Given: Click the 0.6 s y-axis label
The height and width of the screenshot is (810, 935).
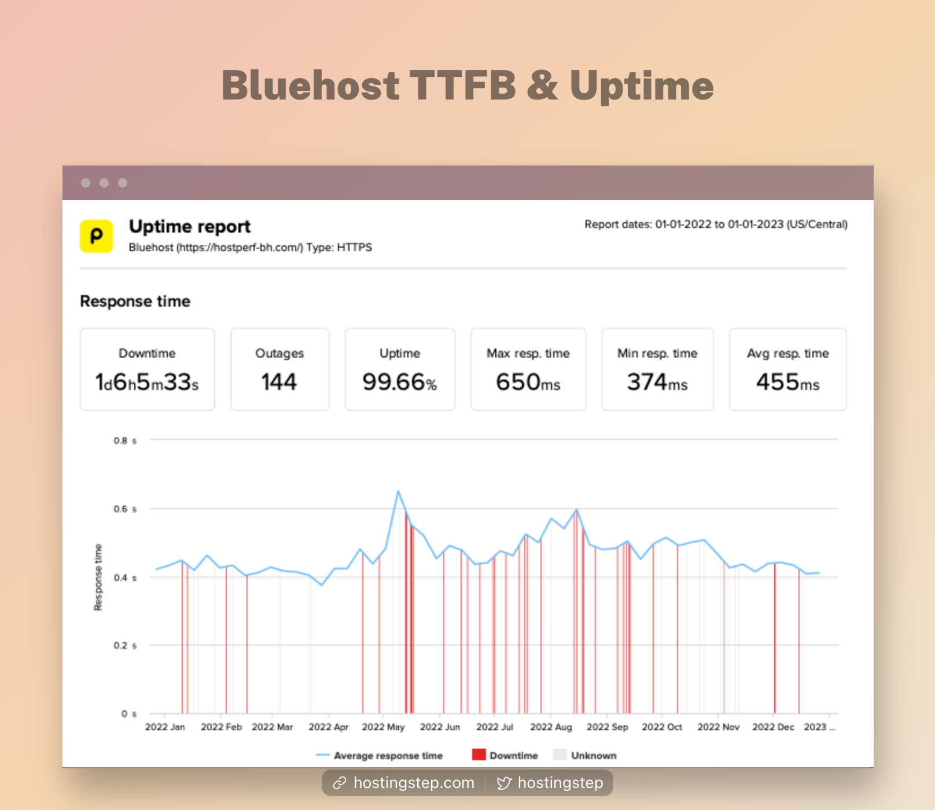Looking at the screenshot, I should 125,509.
